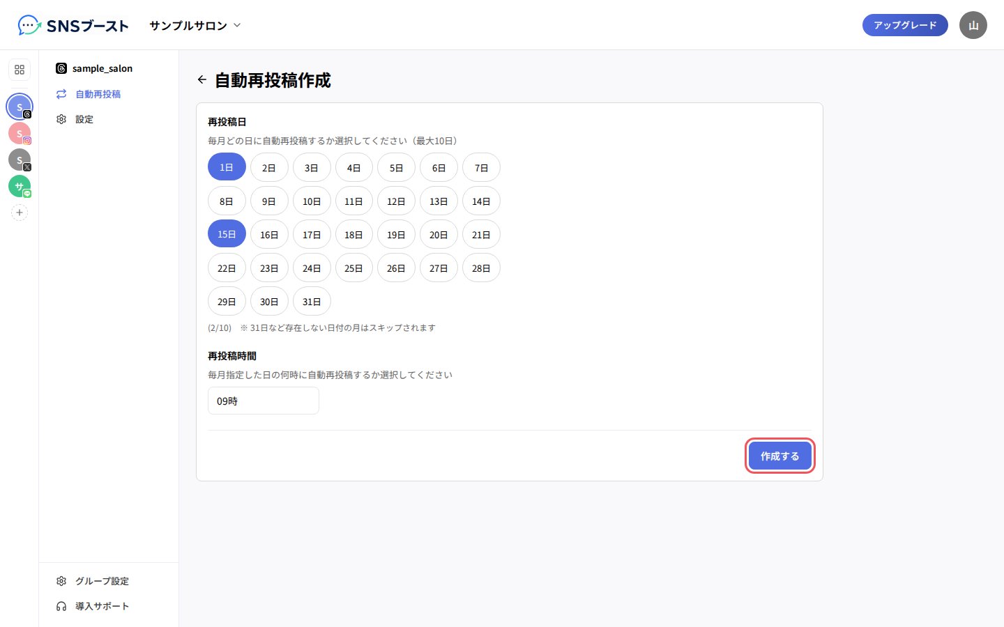Image resolution: width=1004 pixels, height=627 pixels.
Task: Click the 導入サポート headset icon
Action: click(x=61, y=606)
